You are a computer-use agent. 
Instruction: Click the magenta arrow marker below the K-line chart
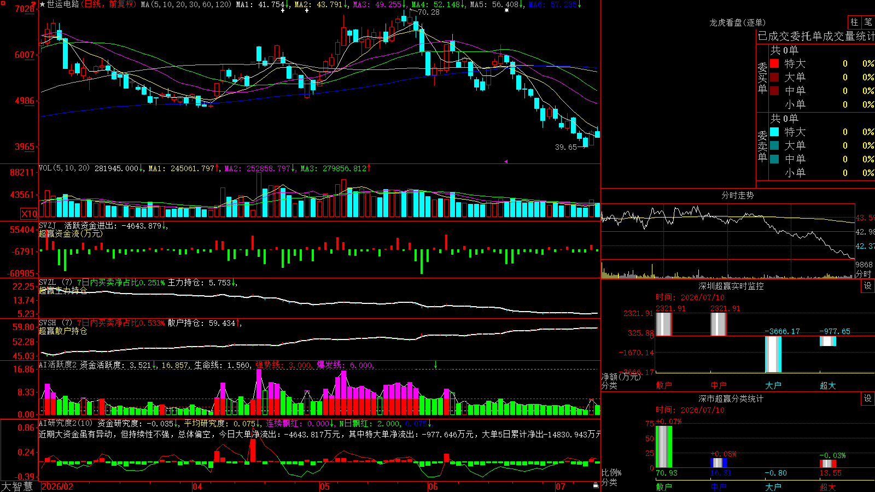[505, 161]
